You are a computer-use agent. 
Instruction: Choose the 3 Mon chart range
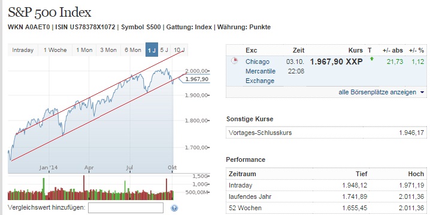click(x=108, y=50)
